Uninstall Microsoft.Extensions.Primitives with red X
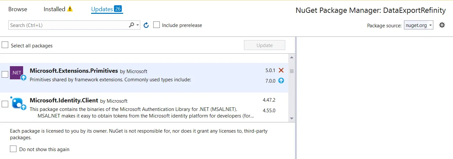Screen dimensions: 453x159 [x=281, y=70]
